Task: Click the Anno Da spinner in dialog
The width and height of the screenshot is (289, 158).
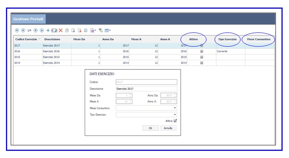Action: [169, 95]
